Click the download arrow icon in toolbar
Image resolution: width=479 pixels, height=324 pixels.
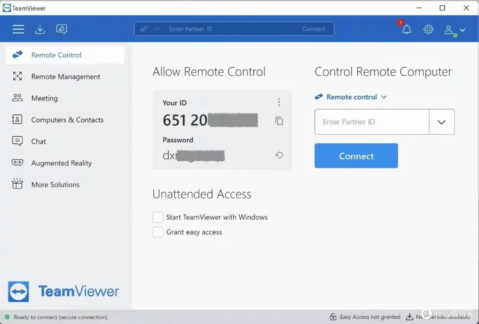[40, 29]
